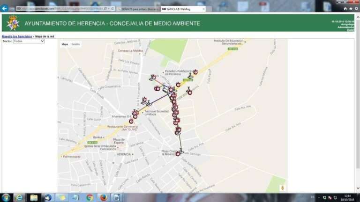The height and width of the screenshot is (202, 360).
Task: Click clock marker above Restaurante Cervecería label
Action: pyautogui.click(x=131, y=121)
